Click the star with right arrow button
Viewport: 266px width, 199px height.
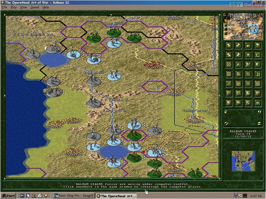point(238,55)
